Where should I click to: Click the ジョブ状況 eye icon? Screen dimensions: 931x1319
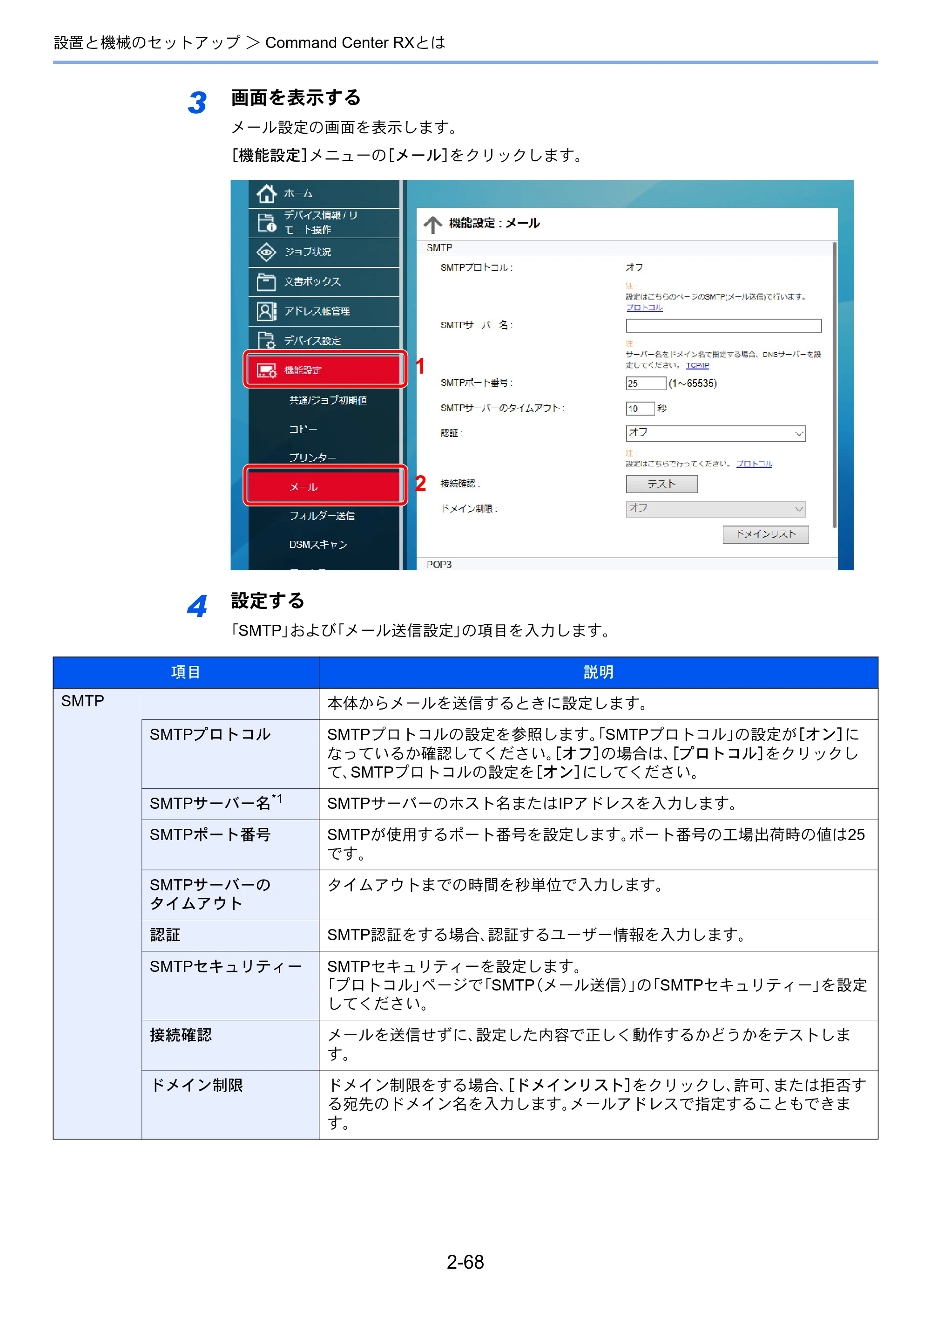pos(266,252)
